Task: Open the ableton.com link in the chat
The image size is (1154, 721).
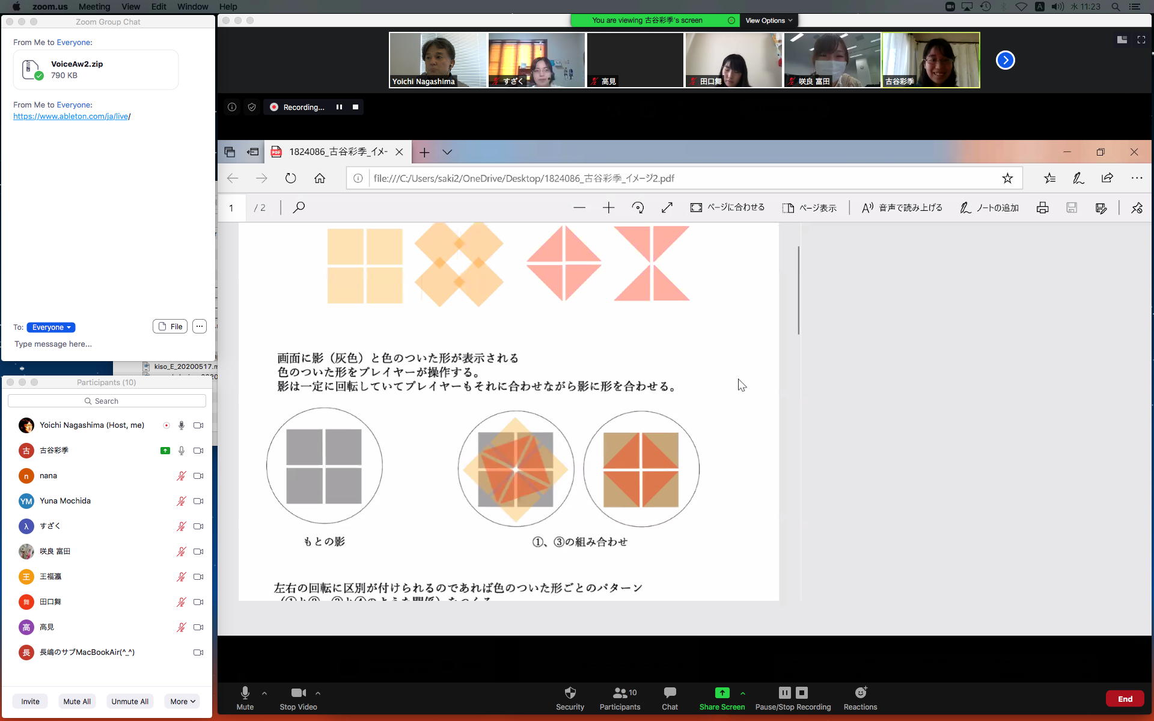Action: coord(71,117)
